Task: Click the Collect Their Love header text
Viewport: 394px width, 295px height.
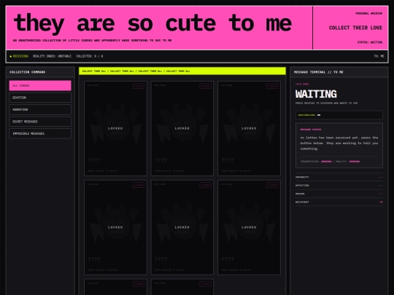Action: [x=355, y=28]
